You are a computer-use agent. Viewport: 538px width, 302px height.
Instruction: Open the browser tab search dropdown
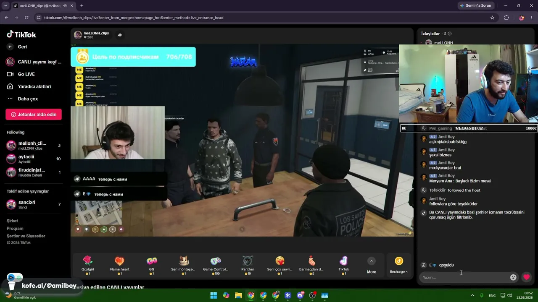[x=5, y=6]
